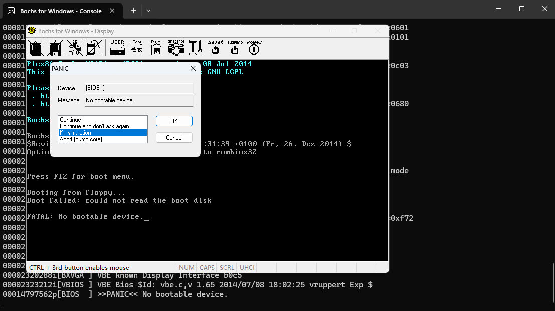Viewport: 555px width, 311px height.
Task: Select 'Continue and don't ask again' option
Action: click(x=94, y=126)
